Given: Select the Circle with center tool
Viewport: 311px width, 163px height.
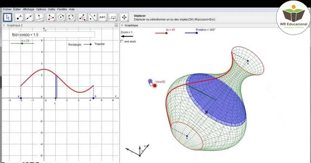Looking at the screenshot, I should [x=61, y=17].
